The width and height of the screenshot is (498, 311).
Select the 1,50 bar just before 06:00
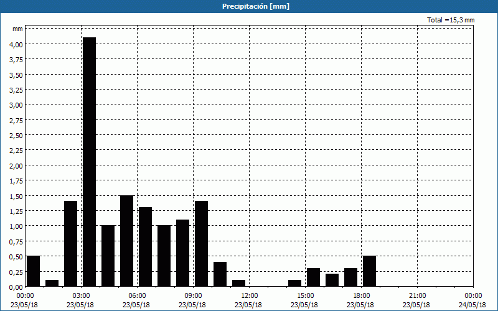[127, 241]
